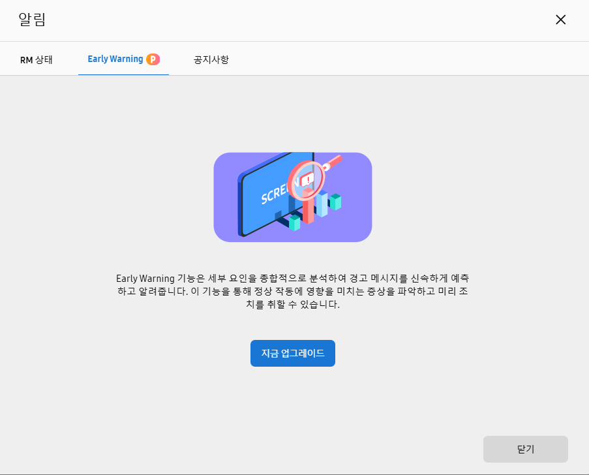The width and height of the screenshot is (589, 475).
Task: Click the 알림 dialog title
Action: (x=33, y=20)
